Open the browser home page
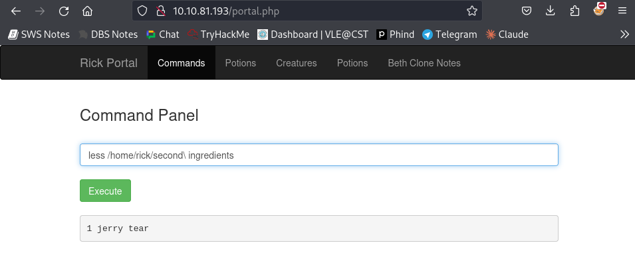This screenshot has width=635, height=257. click(x=87, y=11)
